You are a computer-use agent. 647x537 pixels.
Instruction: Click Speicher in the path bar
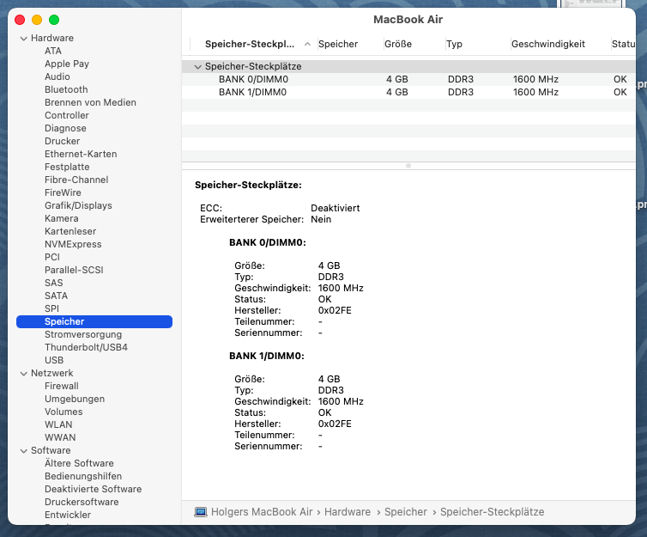click(x=406, y=512)
